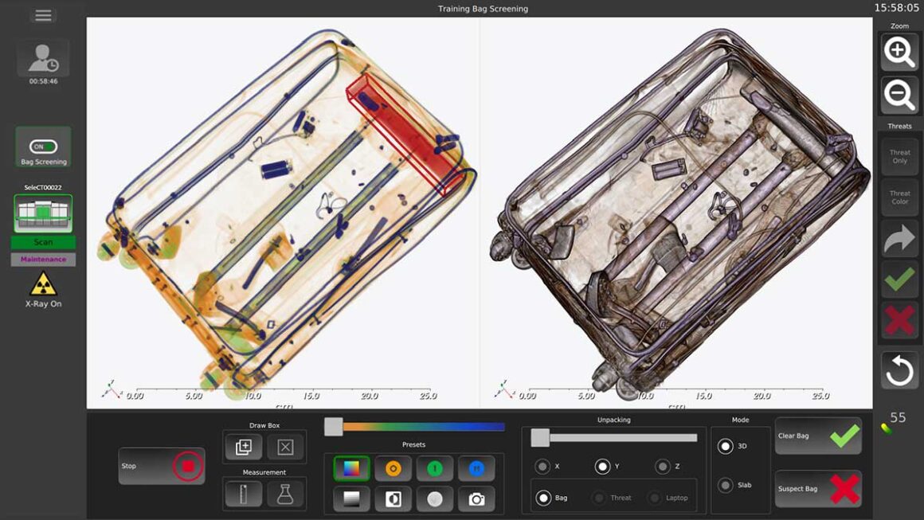Open the hamburger menu
The image size is (924, 520).
tap(43, 14)
